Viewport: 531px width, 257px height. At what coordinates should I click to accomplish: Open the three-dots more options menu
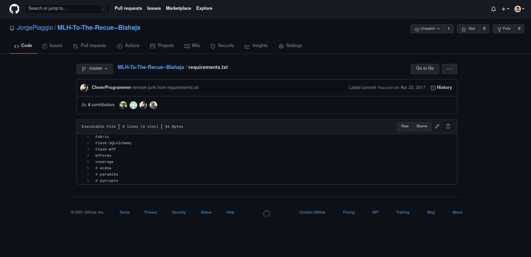449,69
